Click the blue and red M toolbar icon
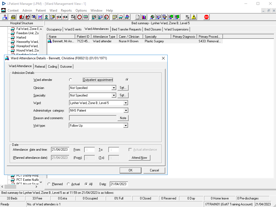This screenshot has width=276, height=207. 40,17
